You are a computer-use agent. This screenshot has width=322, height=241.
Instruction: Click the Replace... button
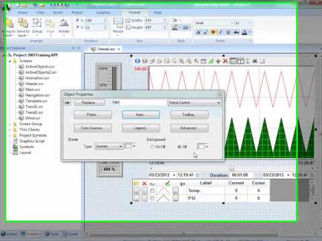point(89,102)
